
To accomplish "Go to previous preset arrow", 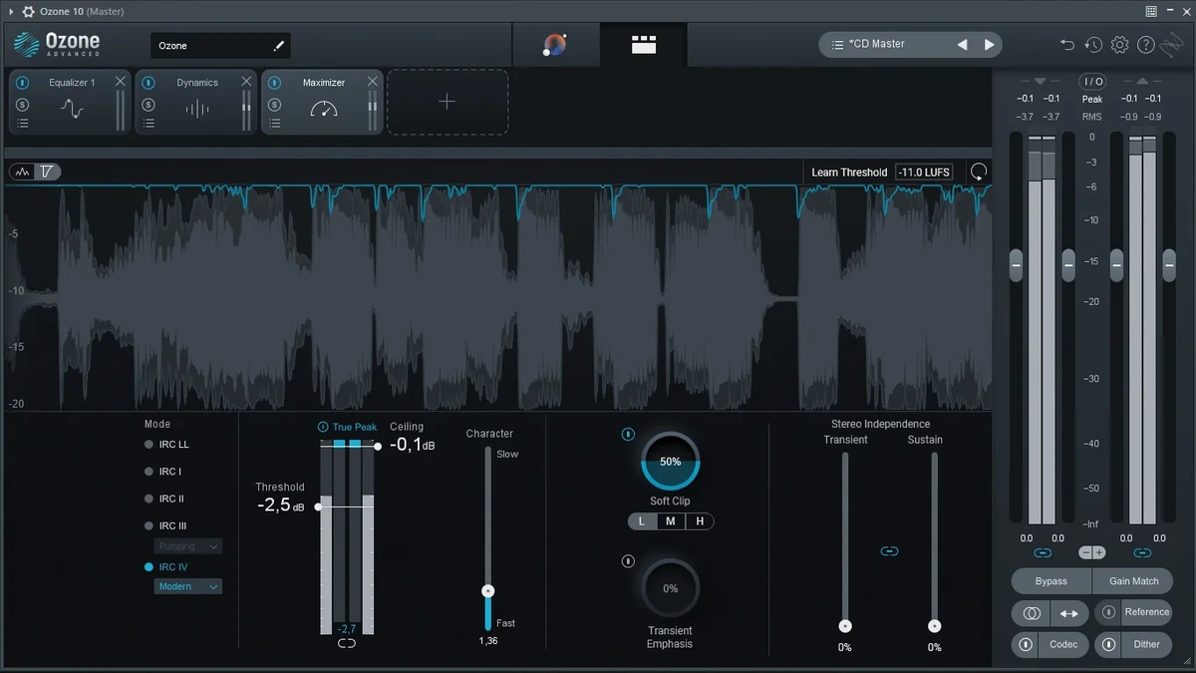I will click(962, 45).
